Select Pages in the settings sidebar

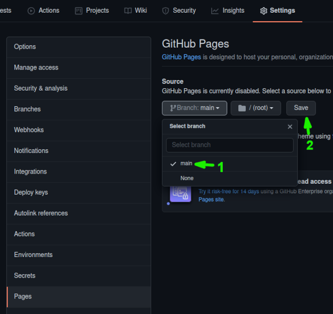click(79, 297)
